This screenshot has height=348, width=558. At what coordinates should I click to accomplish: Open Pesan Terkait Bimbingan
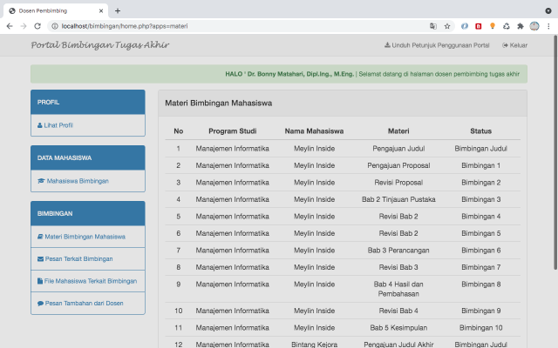point(78,258)
